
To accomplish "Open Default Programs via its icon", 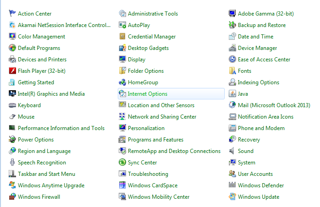I will [x=12, y=48].
